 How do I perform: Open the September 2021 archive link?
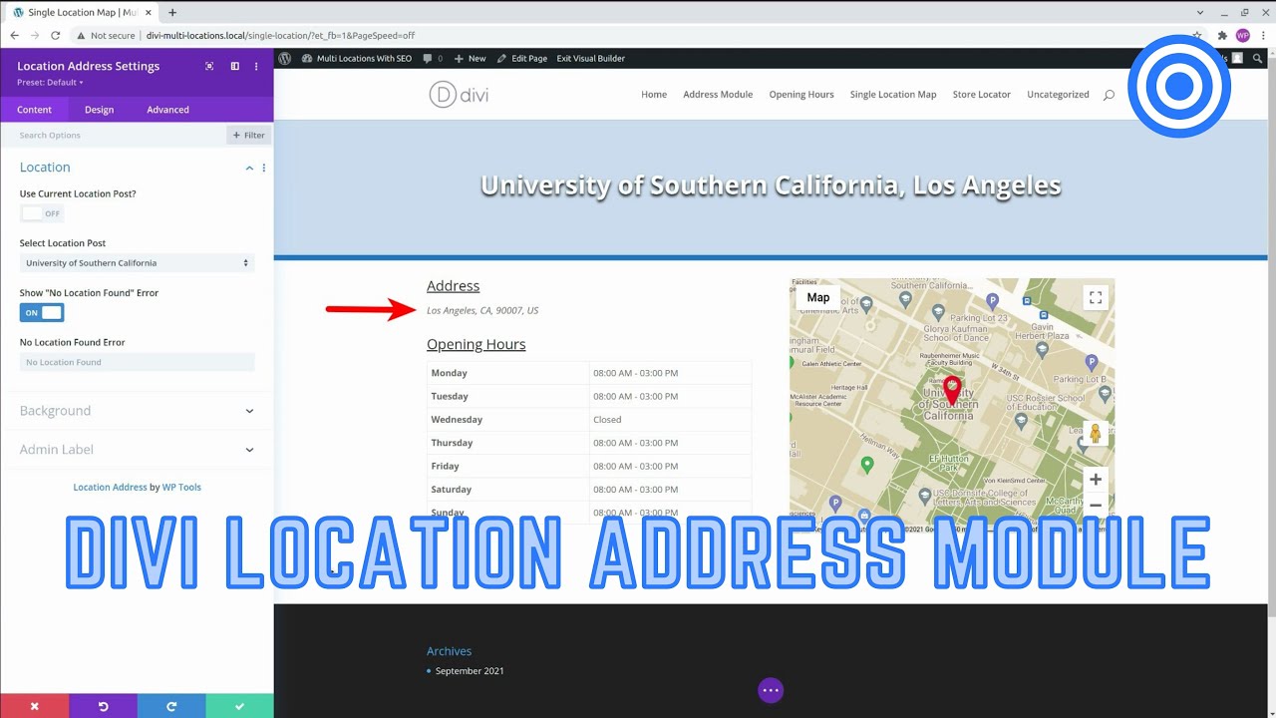(470, 671)
